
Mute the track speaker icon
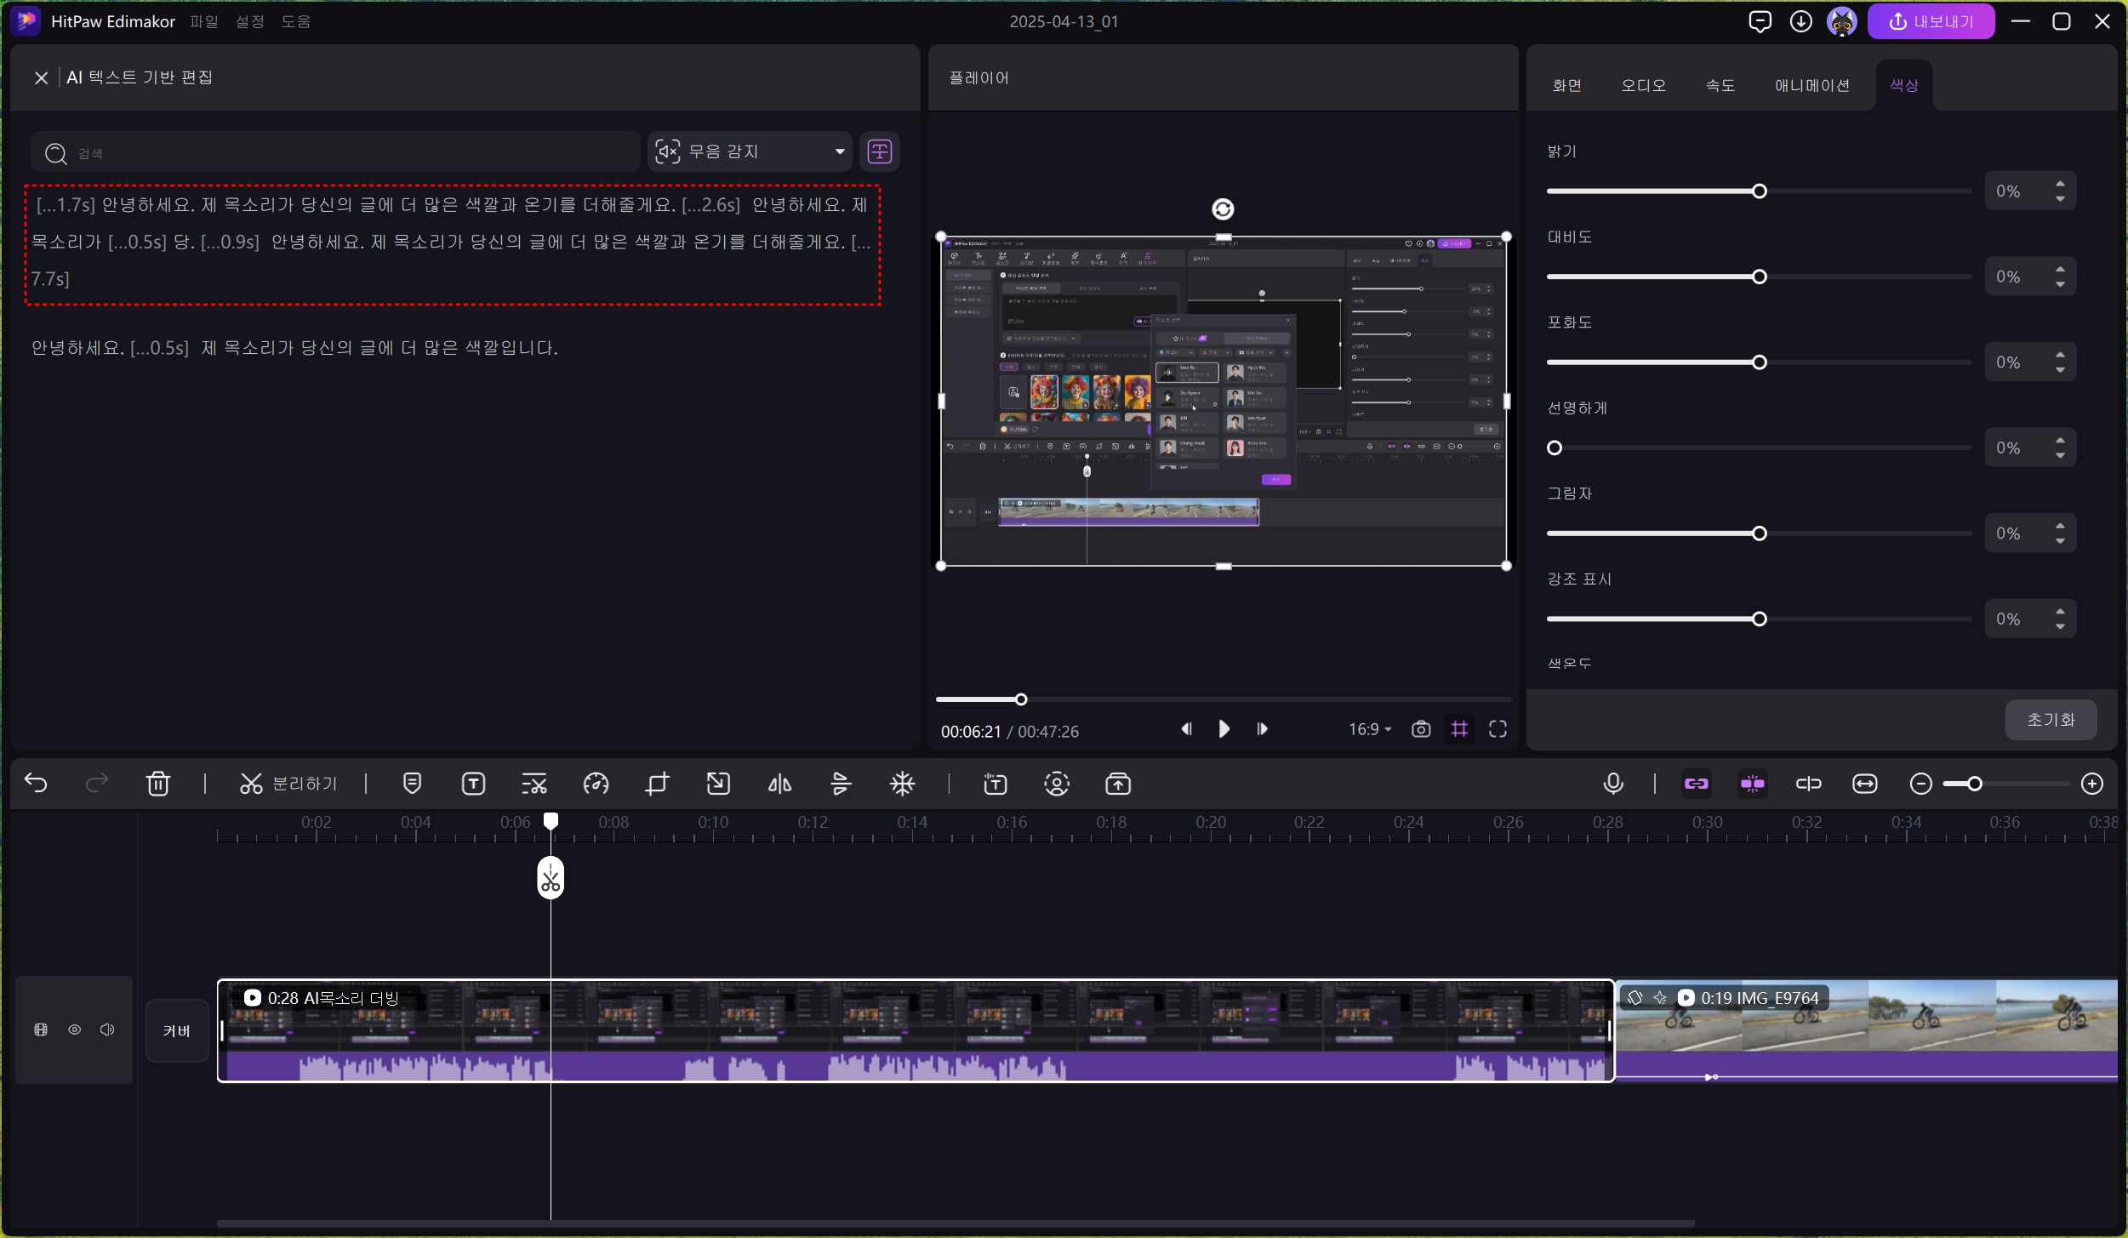pos(107,1030)
